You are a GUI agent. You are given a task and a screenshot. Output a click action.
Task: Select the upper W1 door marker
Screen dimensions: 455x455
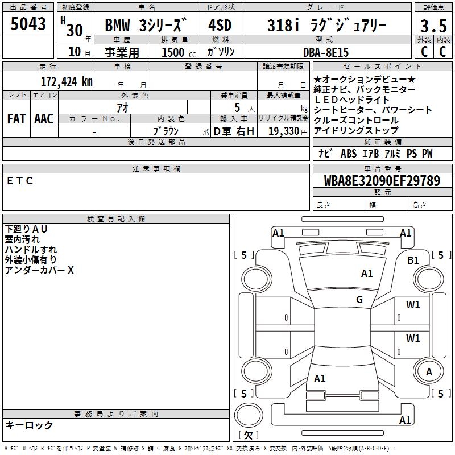[x=413, y=305]
